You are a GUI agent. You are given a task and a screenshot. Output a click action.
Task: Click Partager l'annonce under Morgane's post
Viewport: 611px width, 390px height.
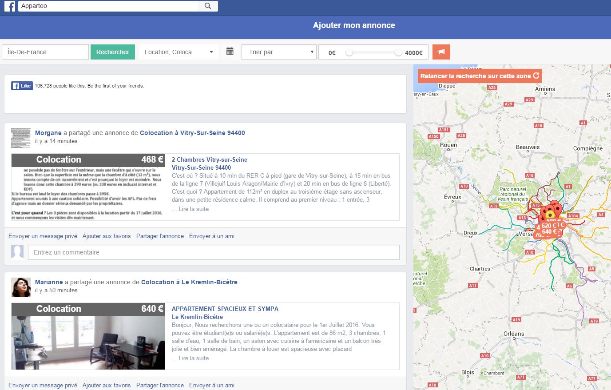coord(160,236)
